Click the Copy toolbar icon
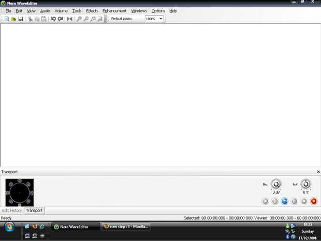Image resolution: width=321 pixels, height=242 pixels. (37, 19)
